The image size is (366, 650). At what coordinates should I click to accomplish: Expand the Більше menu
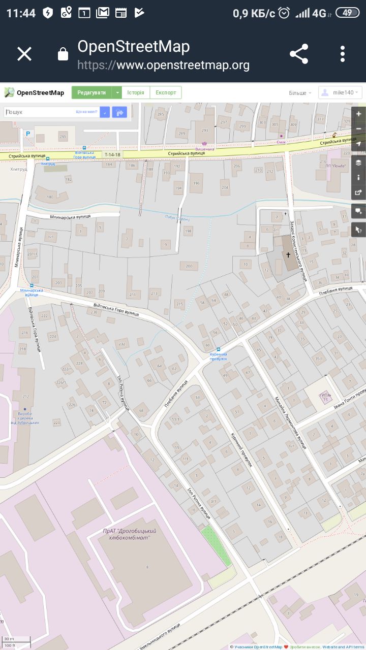(300, 93)
